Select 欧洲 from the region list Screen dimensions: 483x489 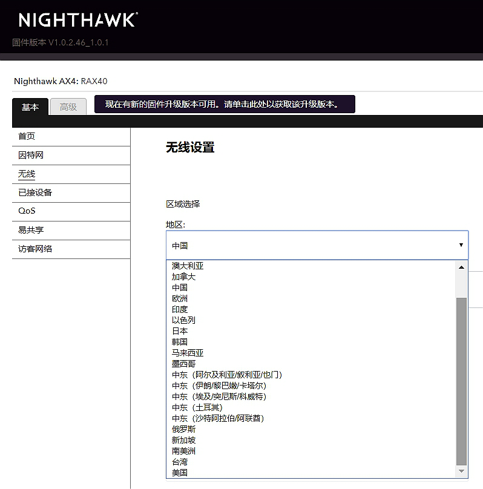pyautogui.click(x=311, y=298)
